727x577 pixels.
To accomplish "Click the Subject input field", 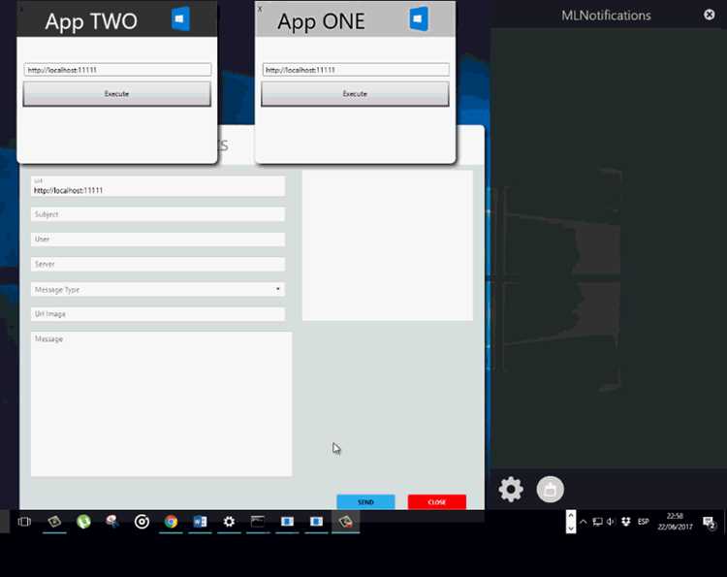I will coord(158,214).
